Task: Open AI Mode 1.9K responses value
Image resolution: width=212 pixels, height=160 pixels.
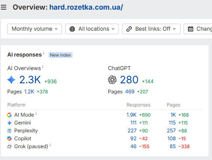Action: tap(132, 115)
